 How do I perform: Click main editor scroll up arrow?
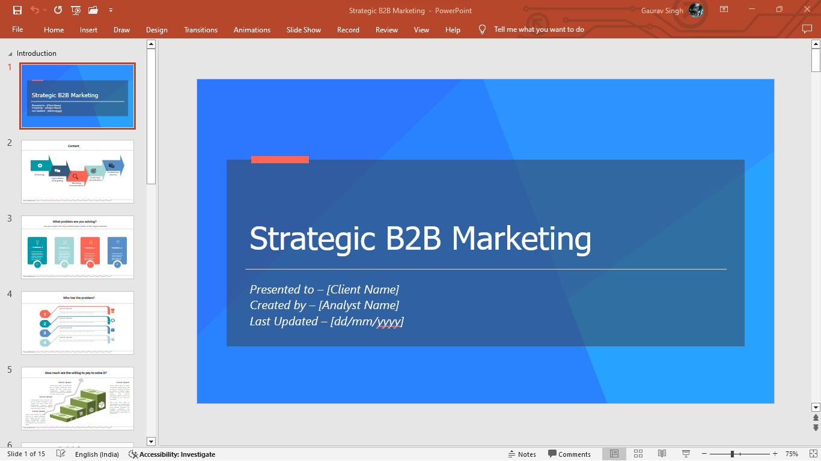(x=816, y=44)
